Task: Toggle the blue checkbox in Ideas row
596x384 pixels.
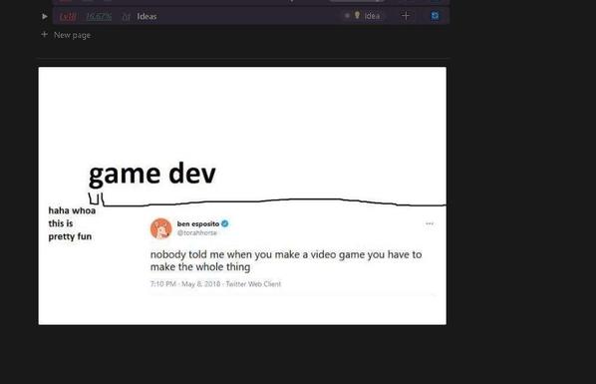Action: (x=435, y=16)
